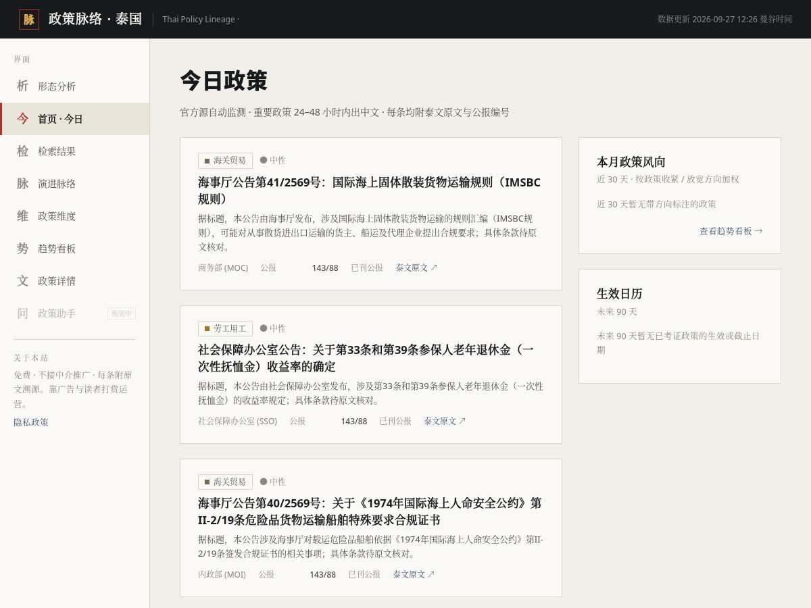Open 形态分析 menu item
The width and height of the screenshot is (811, 608).
pyautogui.click(x=74, y=86)
